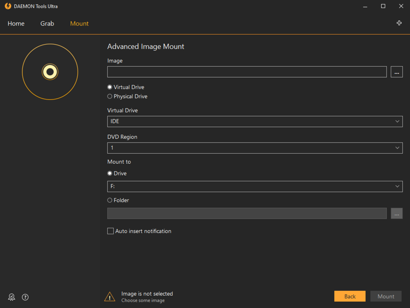
Task: Expand the drive letter F: dropdown
Action: (255, 186)
